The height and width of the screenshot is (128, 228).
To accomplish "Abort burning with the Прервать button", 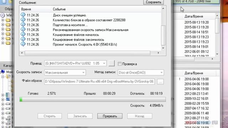I will click(110, 116).
